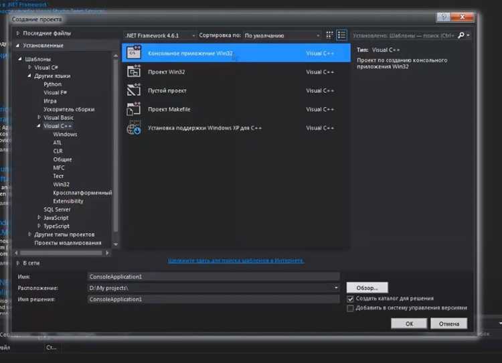The image size is (502, 363).
Task: Select the Проект Makefile row text
Action: tap(169, 109)
